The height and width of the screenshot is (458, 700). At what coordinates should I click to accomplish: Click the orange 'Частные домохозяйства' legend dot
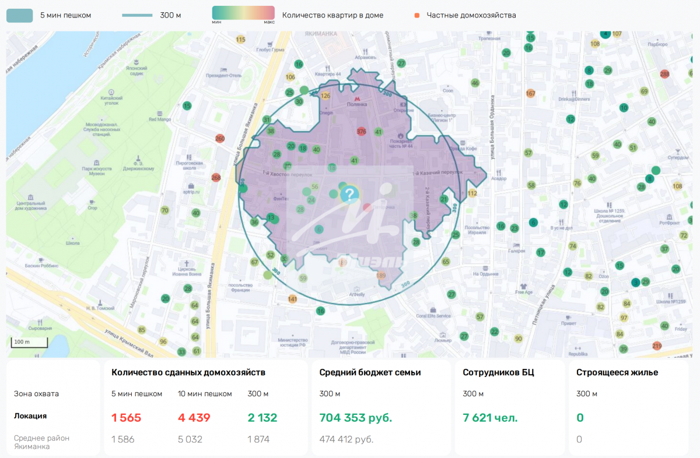(x=416, y=15)
